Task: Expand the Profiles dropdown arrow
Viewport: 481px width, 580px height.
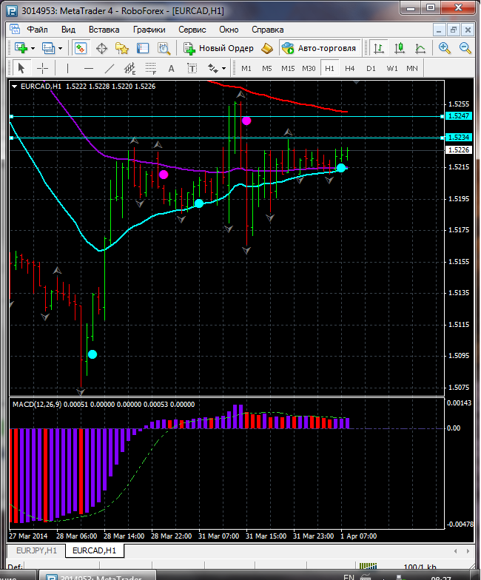Action: tap(61, 49)
